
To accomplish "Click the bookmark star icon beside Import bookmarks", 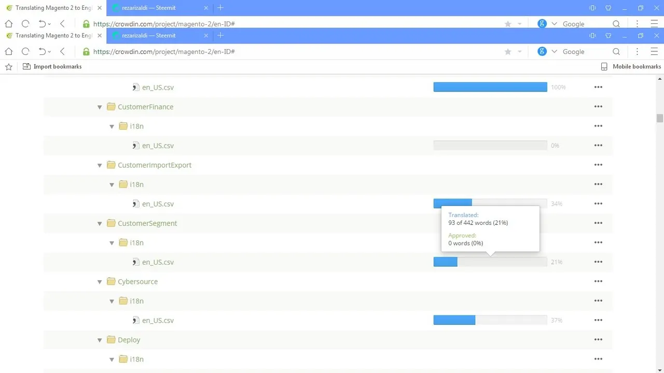I will pos(8,67).
